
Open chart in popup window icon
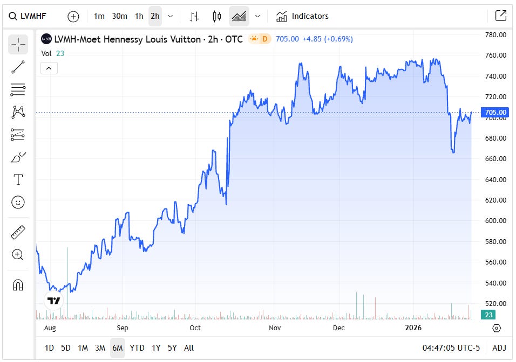click(x=500, y=16)
